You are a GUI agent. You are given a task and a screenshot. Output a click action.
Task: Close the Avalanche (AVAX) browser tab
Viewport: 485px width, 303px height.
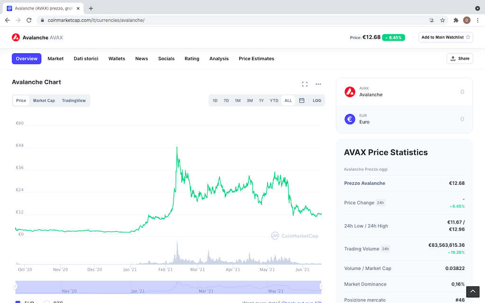click(78, 9)
